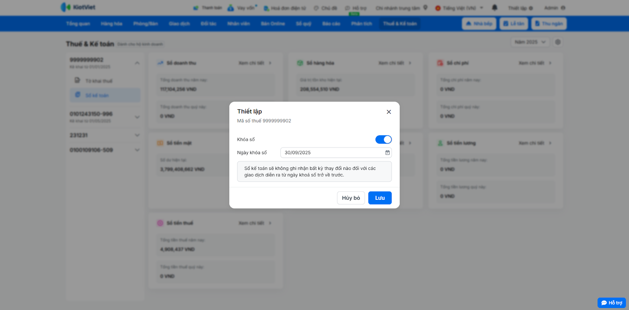
Task: Expand the 231231 section
Action: [x=137, y=135]
